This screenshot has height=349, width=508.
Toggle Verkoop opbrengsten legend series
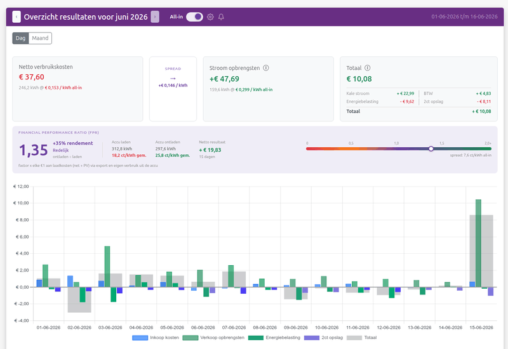point(213,338)
